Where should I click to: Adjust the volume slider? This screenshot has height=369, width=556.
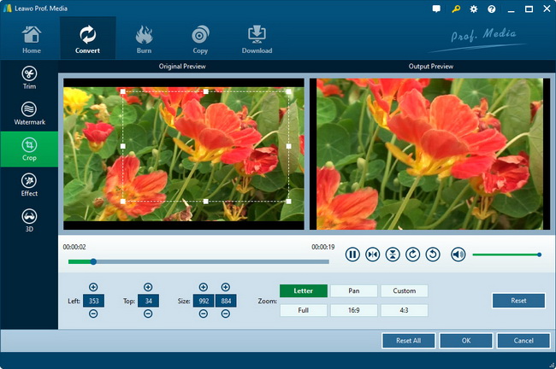point(506,255)
